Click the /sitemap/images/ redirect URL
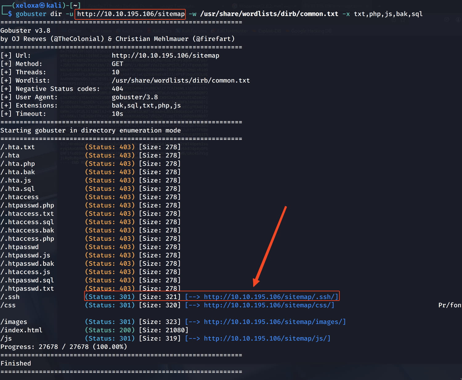The width and height of the screenshot is (462, 380). (x=274, y=322)
